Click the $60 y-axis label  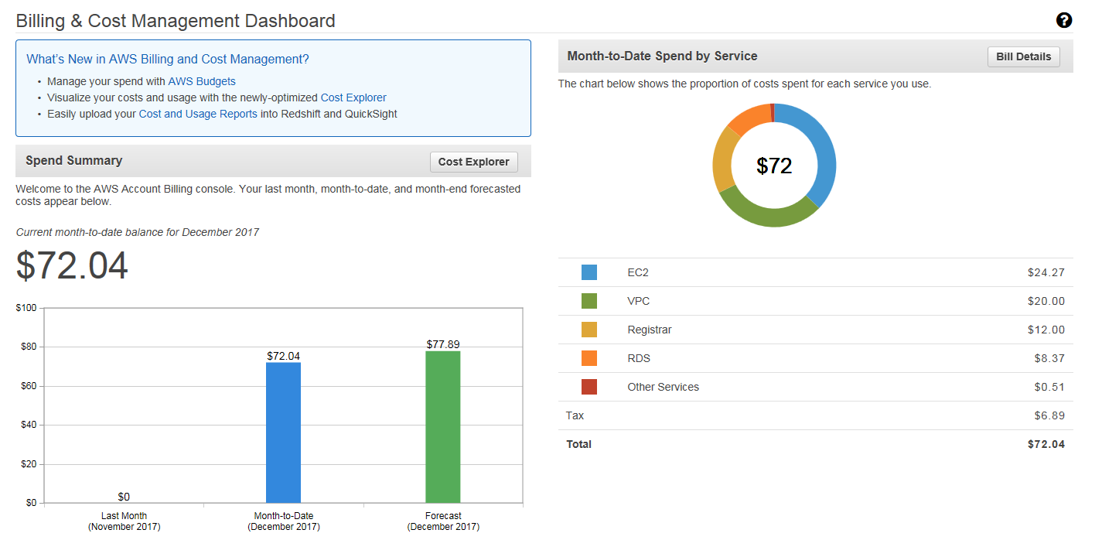29,386
